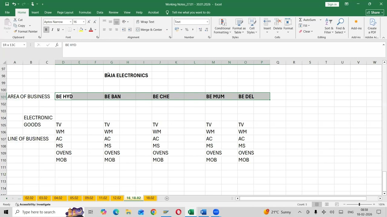
Task: Open Find & Select magnifier
Action: (340, 27)
